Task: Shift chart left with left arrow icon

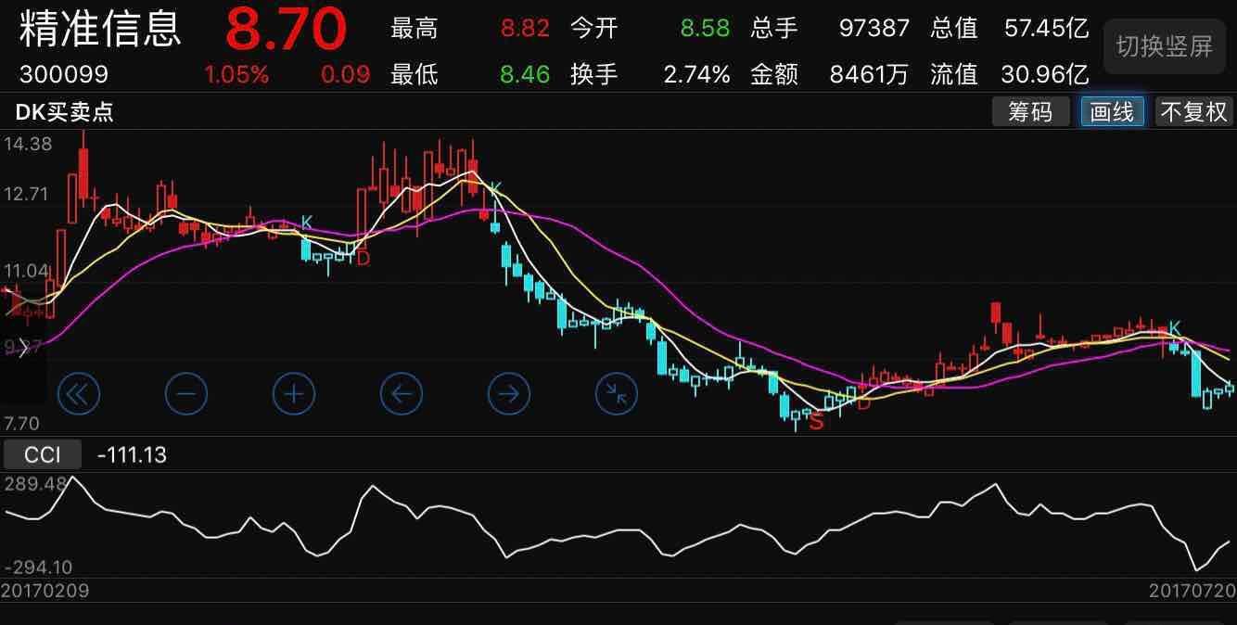Action: point(402,394)
